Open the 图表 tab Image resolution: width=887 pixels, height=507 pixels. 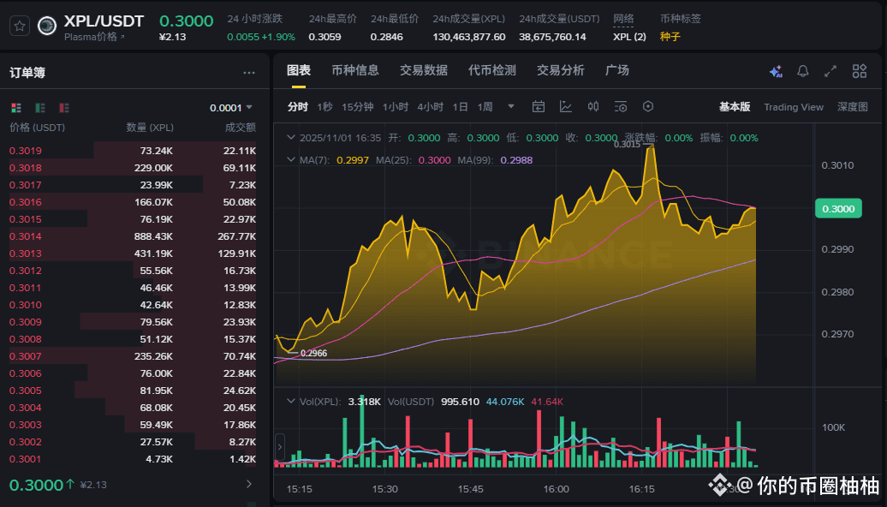[299, 70]
